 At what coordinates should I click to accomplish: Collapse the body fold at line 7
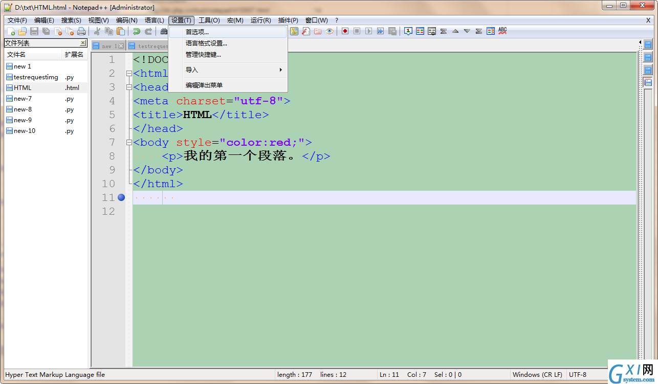coord(129,143)
